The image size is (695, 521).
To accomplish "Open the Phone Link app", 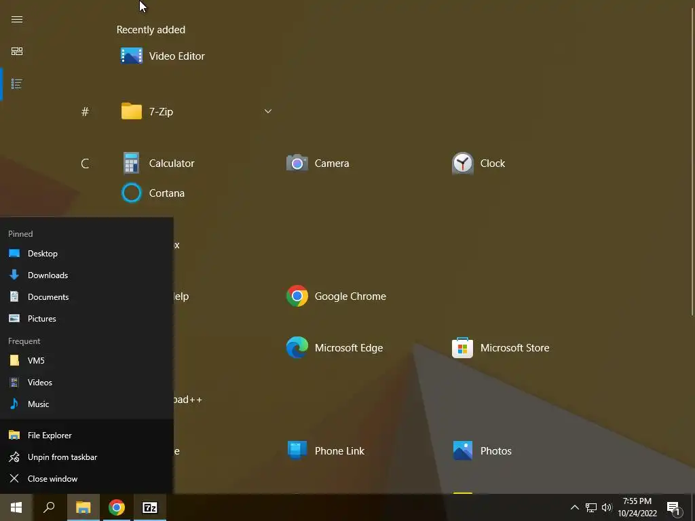I will [x=325, y=450].
